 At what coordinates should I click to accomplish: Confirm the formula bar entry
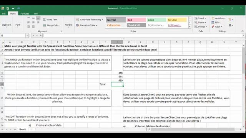click(x=37, y=36)
